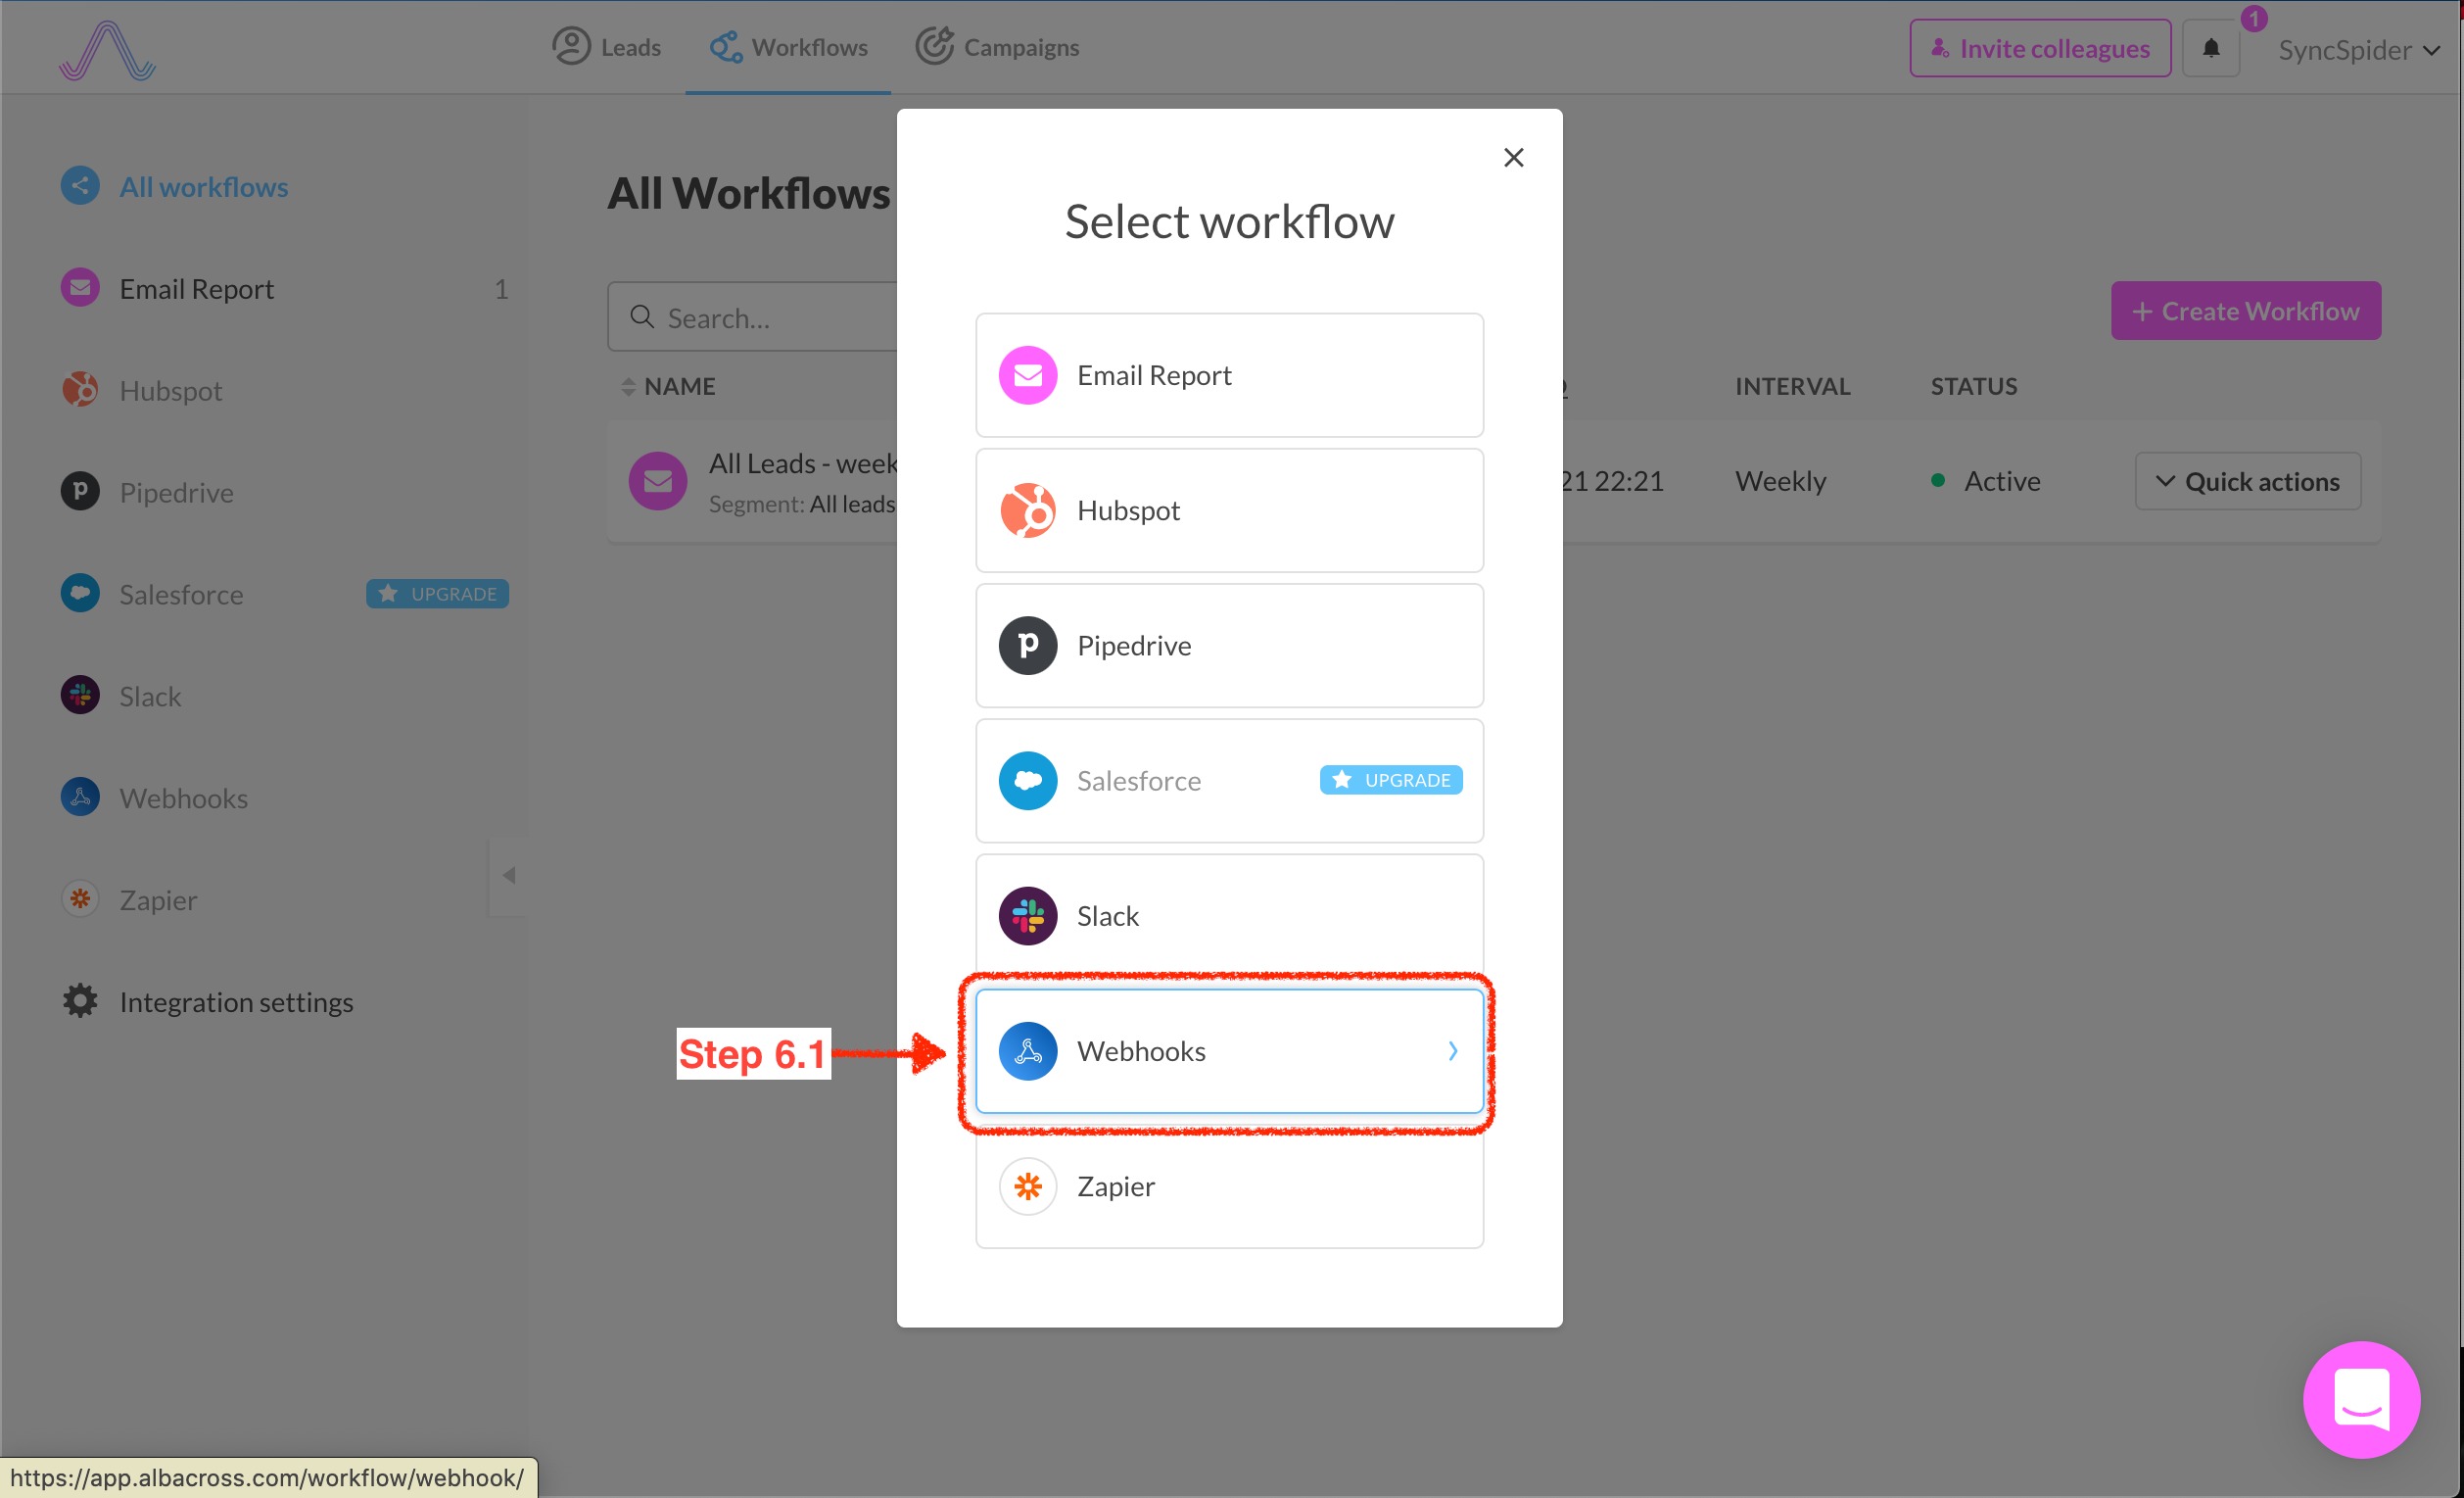Select the Zapier workflow icon

coord(1026,1186)
